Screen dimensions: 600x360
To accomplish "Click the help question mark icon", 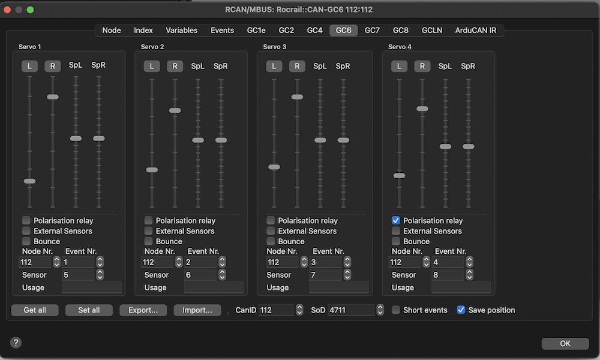I will coord(16,343).
